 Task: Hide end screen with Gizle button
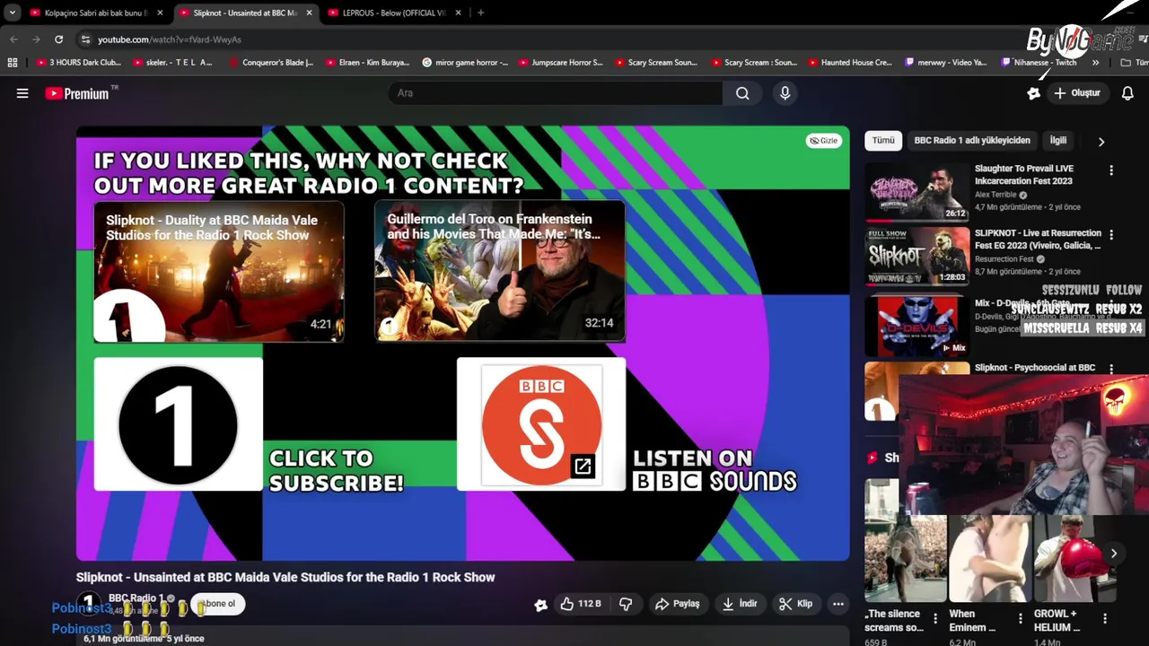(x=823, y=141)
